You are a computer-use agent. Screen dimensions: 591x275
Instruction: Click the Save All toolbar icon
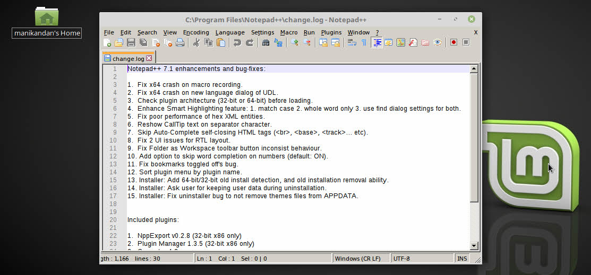143,42
